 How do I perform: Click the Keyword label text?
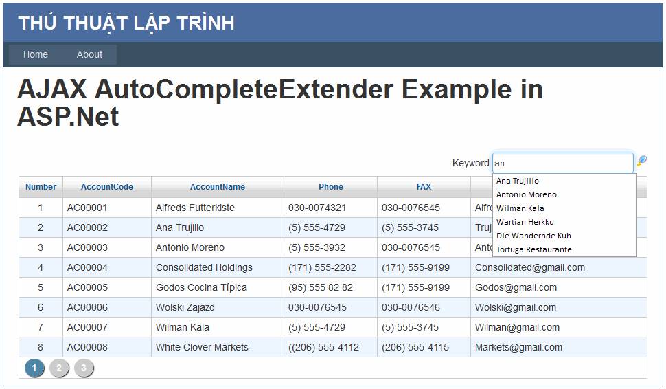470,164
